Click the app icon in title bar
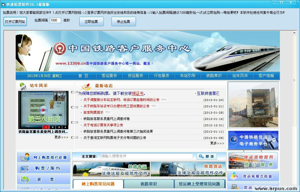 click(3, 4)
